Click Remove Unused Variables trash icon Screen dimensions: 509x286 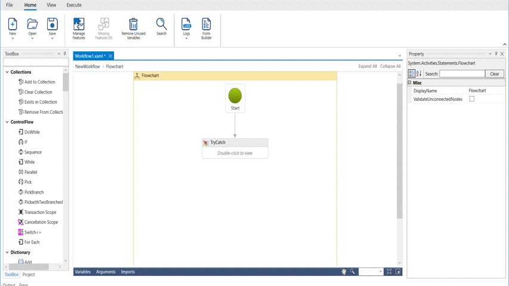pyautogui.click(x=133, y=24)
